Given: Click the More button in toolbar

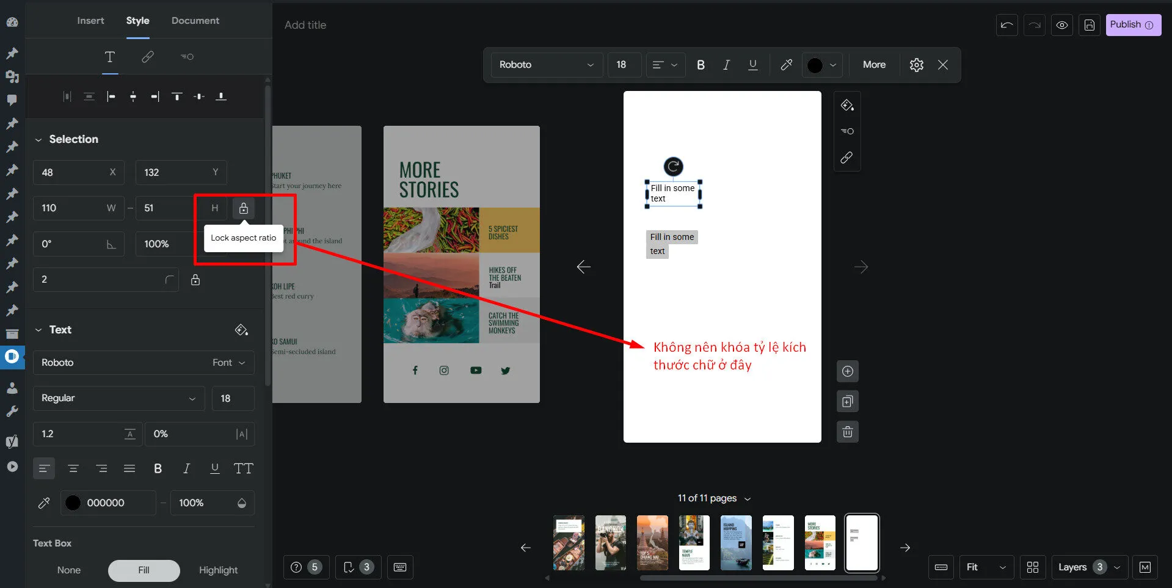Looking at the screenshot, I should coord(873,65).
